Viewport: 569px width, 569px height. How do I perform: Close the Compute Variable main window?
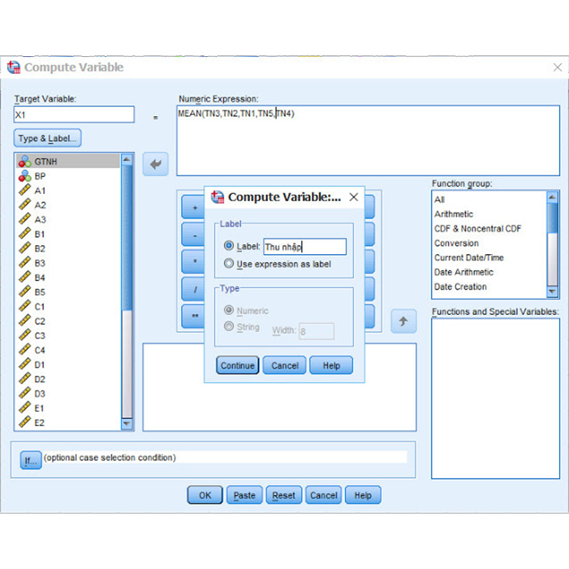click(x=557, y=67)
